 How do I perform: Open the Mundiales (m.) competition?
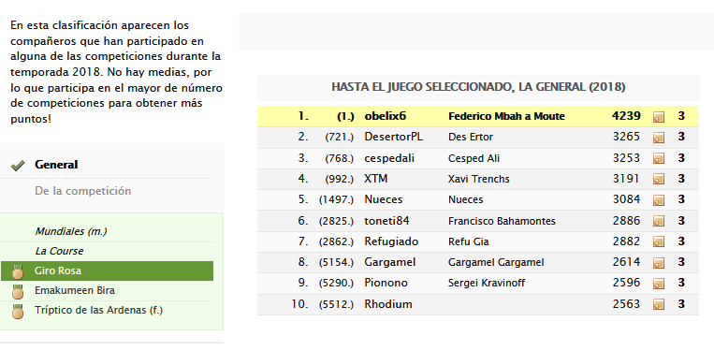click(x=71, y=231)
